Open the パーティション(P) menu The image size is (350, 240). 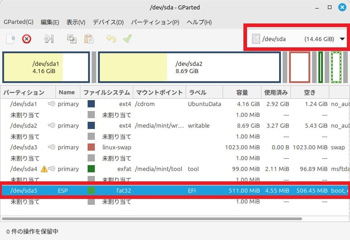[155, 22]
